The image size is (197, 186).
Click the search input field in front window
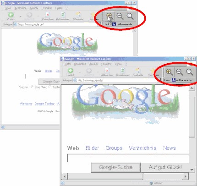[128, 158]
